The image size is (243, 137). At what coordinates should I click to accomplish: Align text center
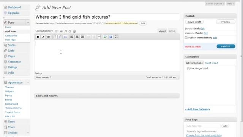click(x=77, y=37)
